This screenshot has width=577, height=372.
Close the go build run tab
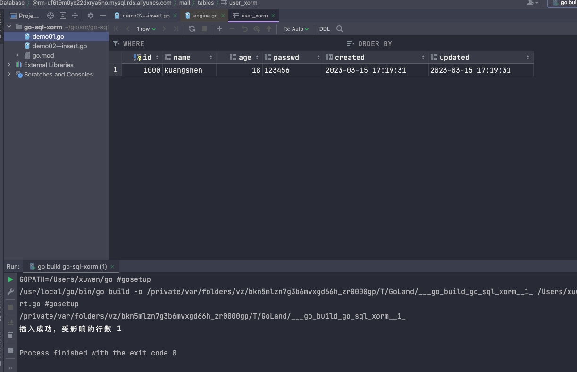click(112, 267)
